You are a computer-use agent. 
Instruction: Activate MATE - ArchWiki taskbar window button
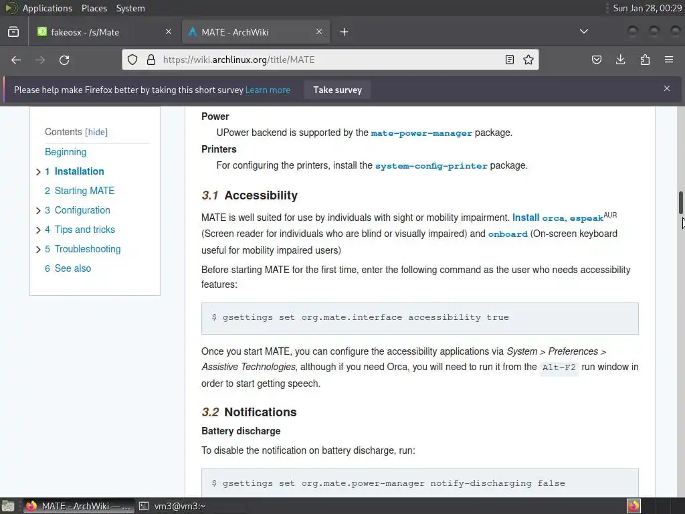[79, 506]
